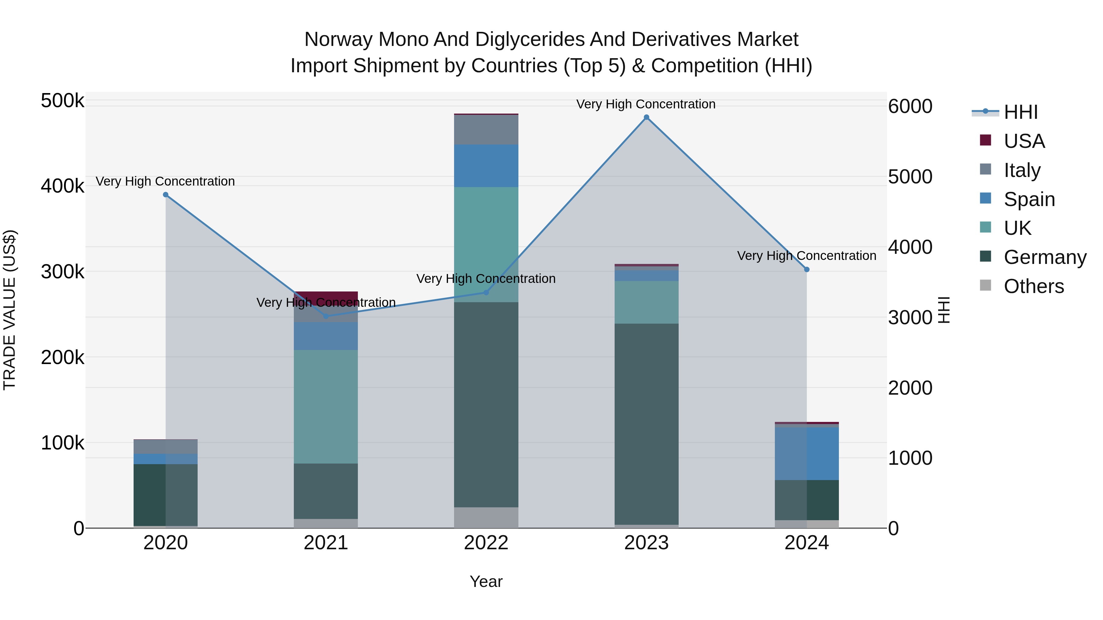Click the 2024 x-axis label

807,543
